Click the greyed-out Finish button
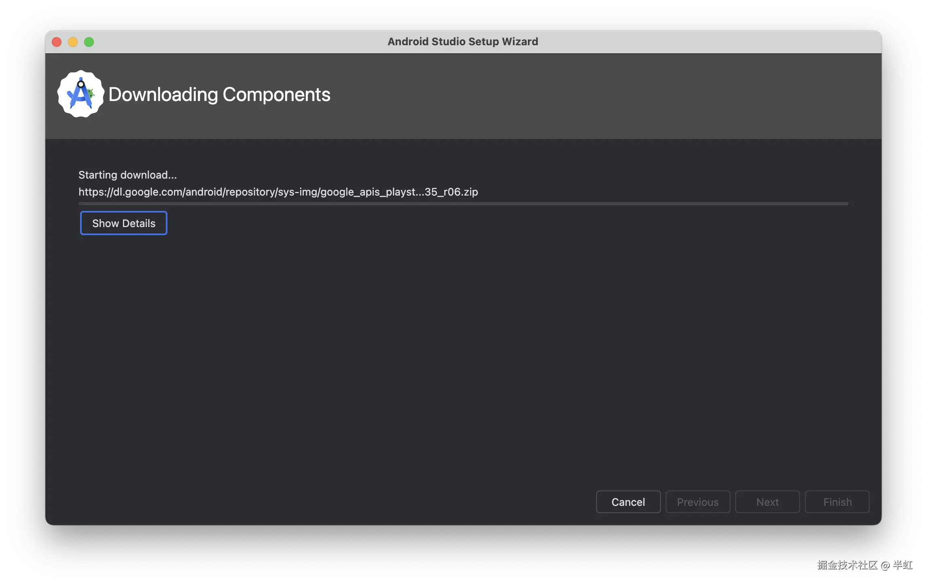 pos(837,502)
